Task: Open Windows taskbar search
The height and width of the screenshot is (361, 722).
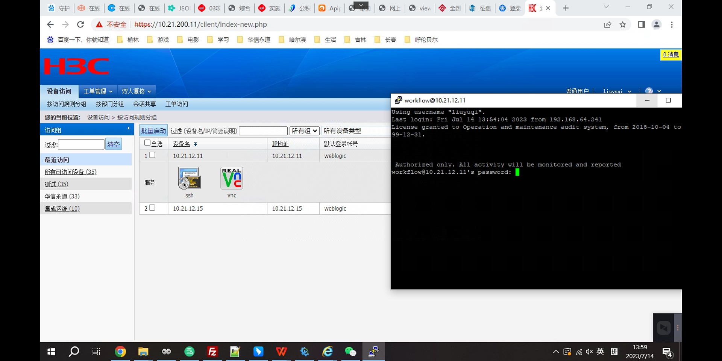Action: pos(74,352)
